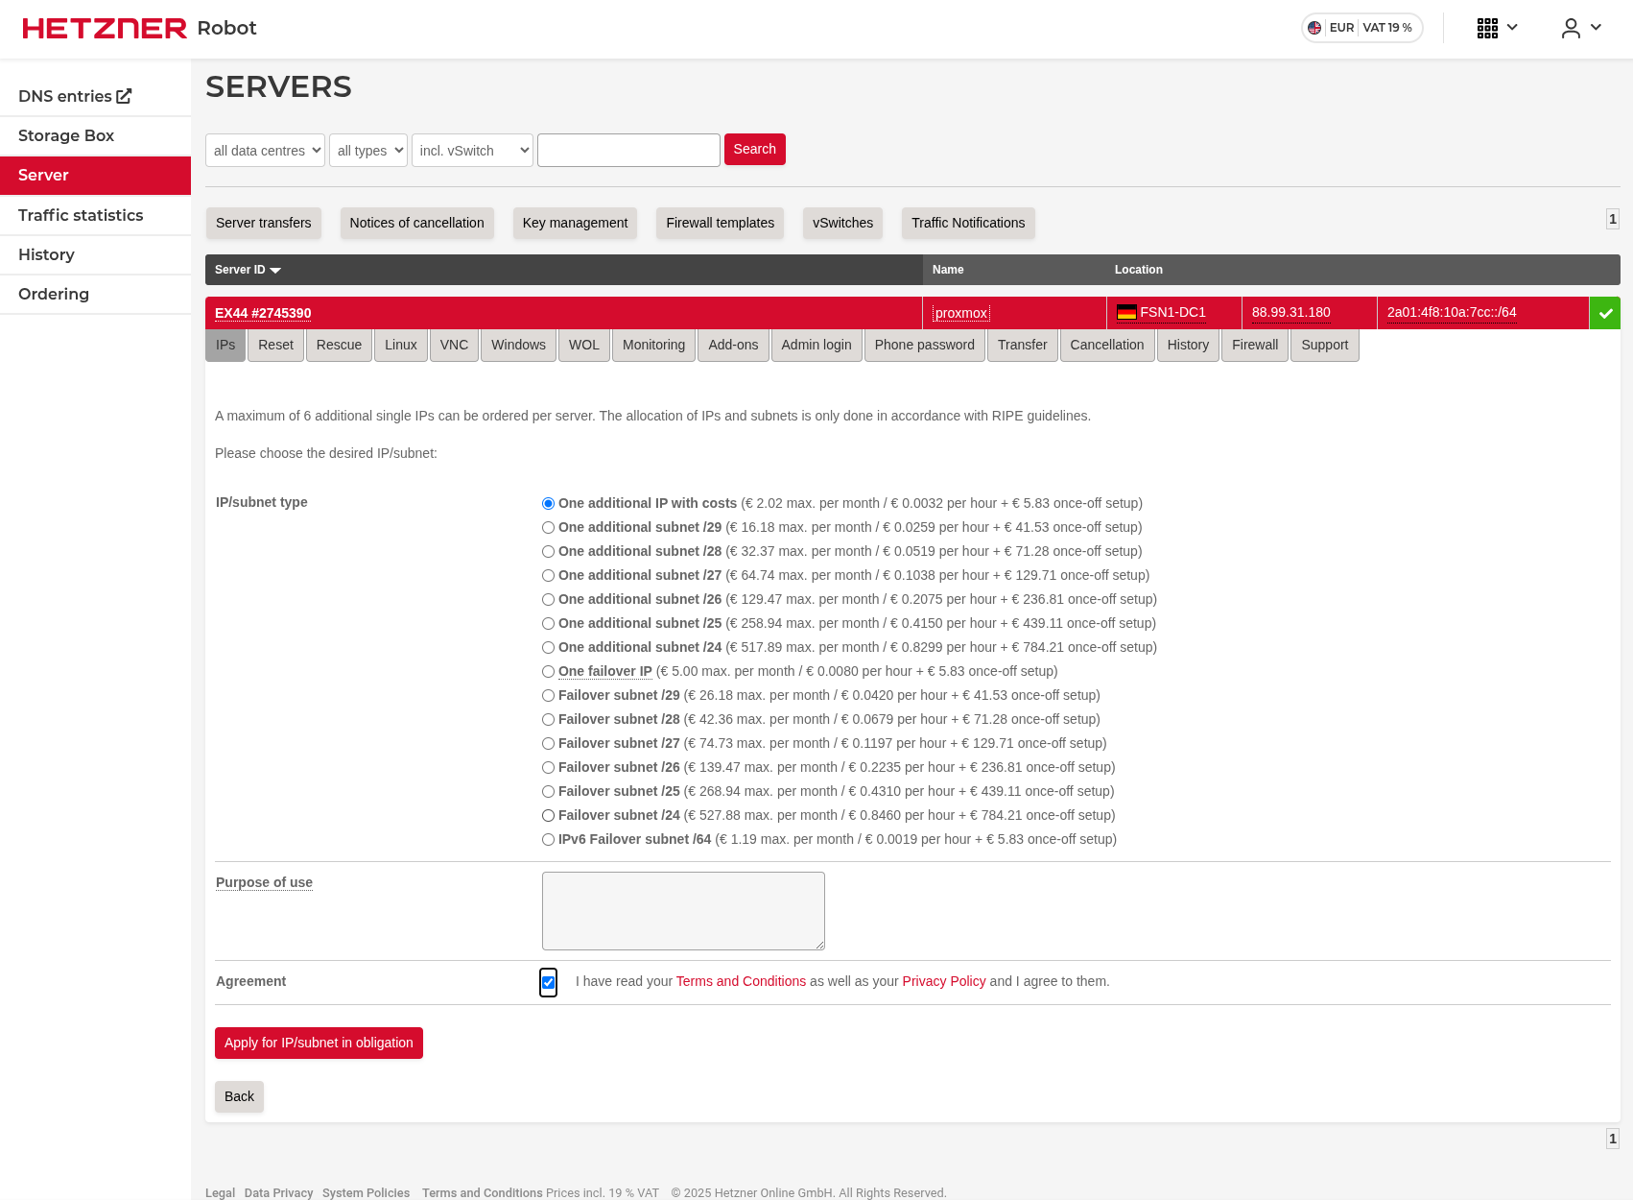The height and width of the screenshot is (1200, 1633).
Task: Open the Privacy Policy link
Action: tap(943, 981)
